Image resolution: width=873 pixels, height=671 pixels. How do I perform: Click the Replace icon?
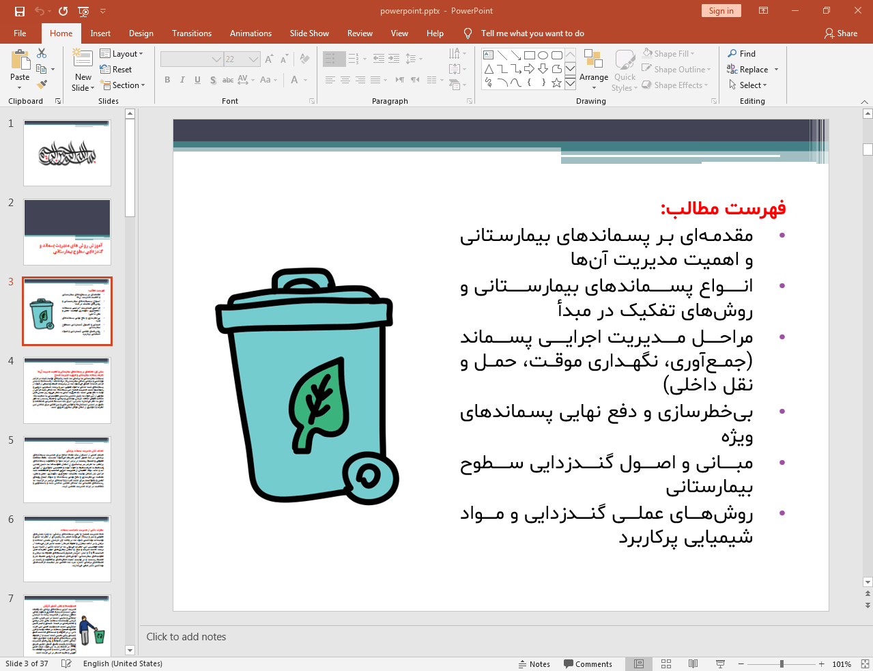tap(748, 69)
